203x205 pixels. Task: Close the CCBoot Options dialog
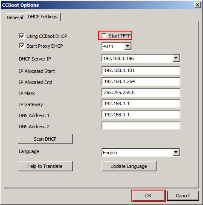197,5
